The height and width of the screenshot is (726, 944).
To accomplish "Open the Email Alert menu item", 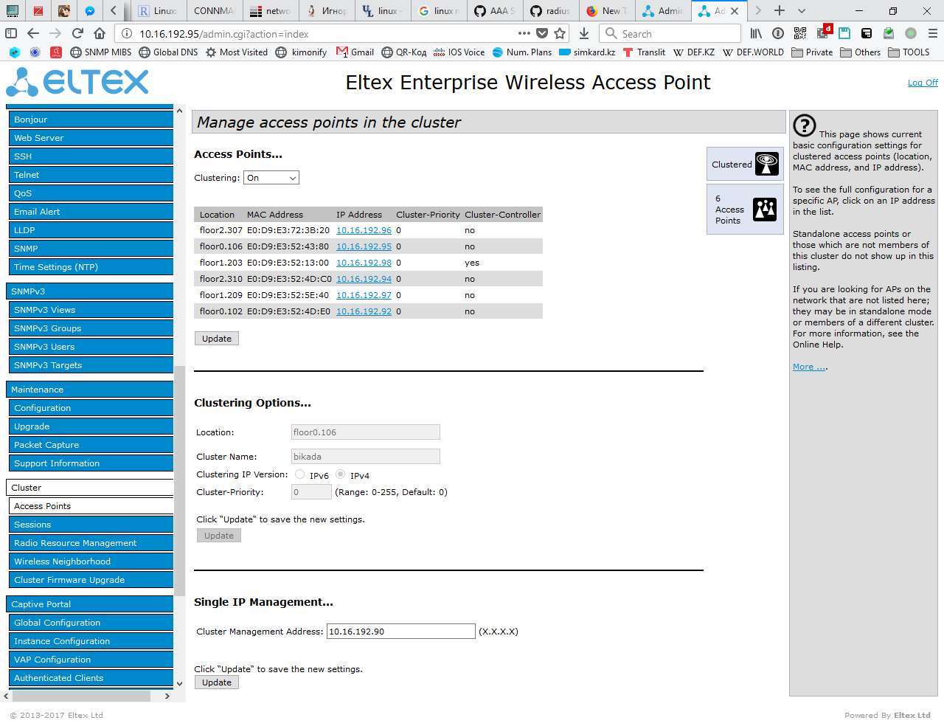I will 91,212.
